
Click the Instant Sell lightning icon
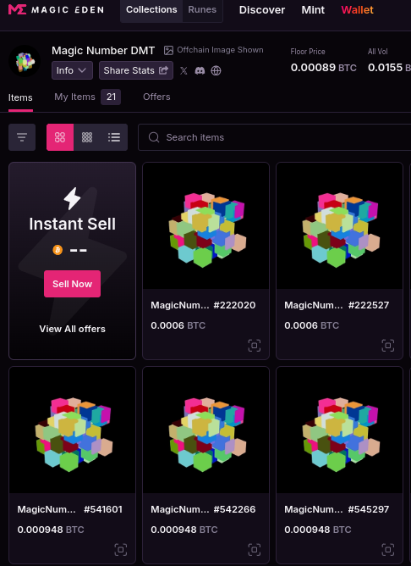tap(72, 198)
